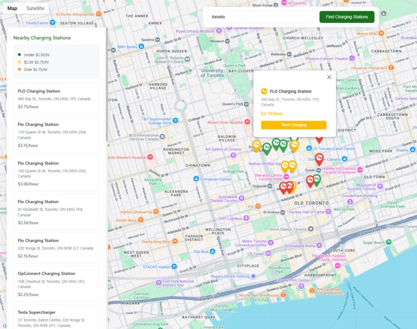
Task: Click Mount Sinai Hospital icon
Action: (248, 122)
